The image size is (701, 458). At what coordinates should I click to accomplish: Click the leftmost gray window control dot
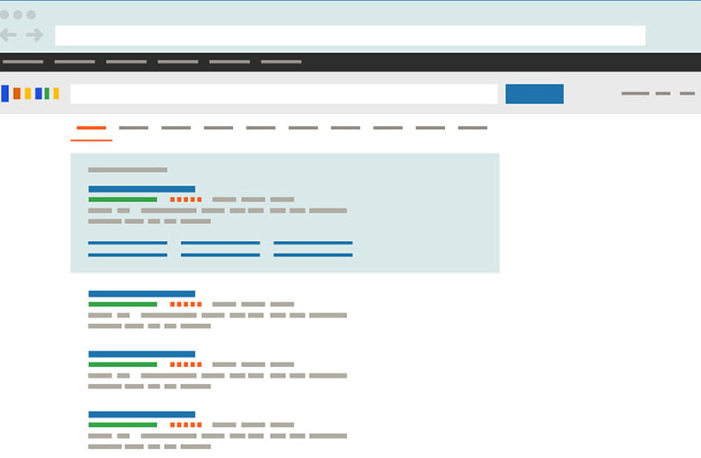(x=4, y=15)
